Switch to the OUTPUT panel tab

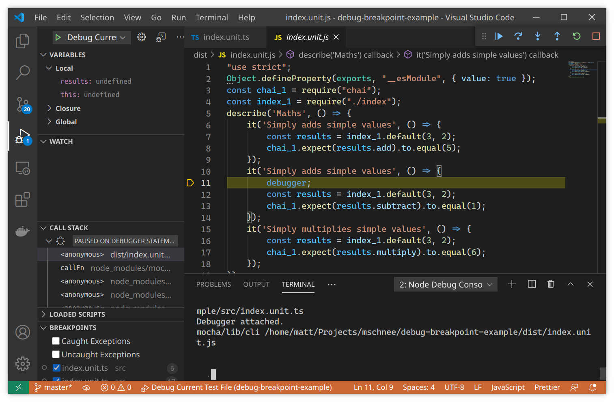[x=256, y=284]
